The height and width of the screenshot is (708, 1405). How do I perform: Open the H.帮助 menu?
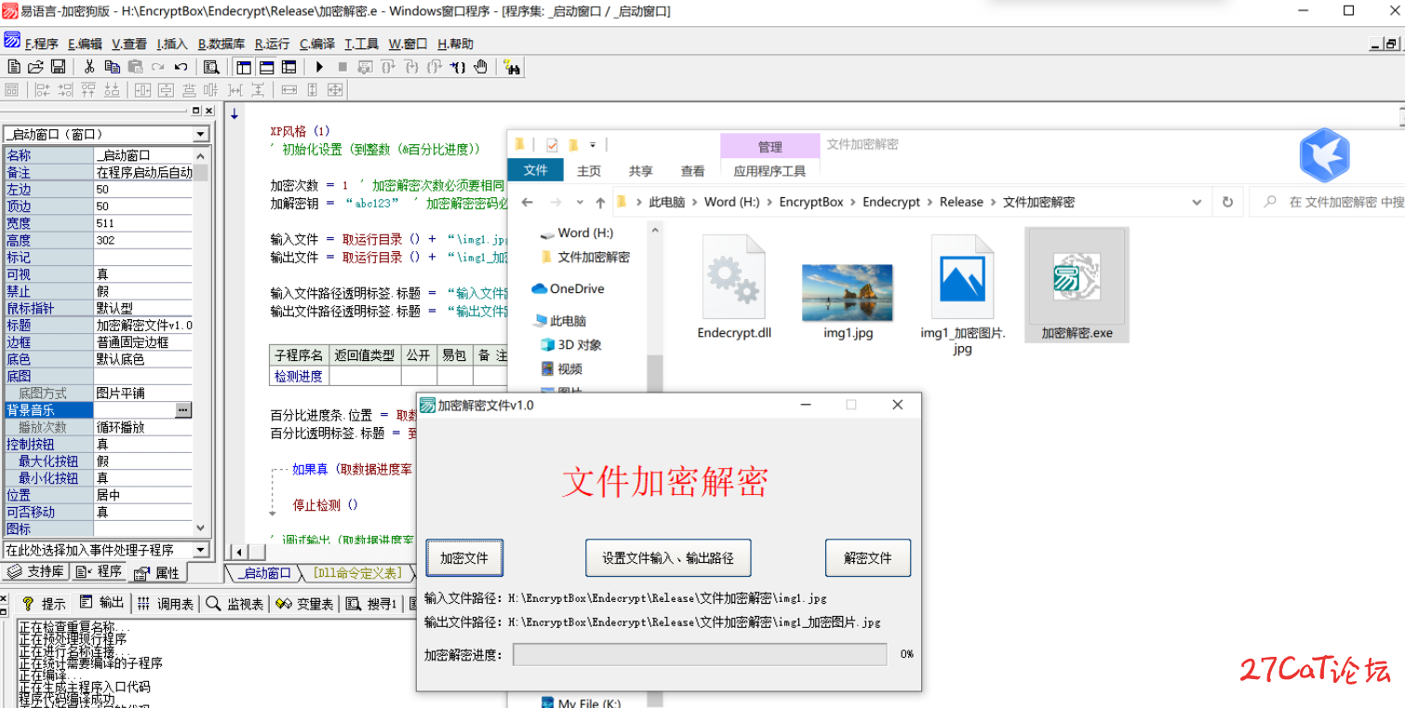455,44
